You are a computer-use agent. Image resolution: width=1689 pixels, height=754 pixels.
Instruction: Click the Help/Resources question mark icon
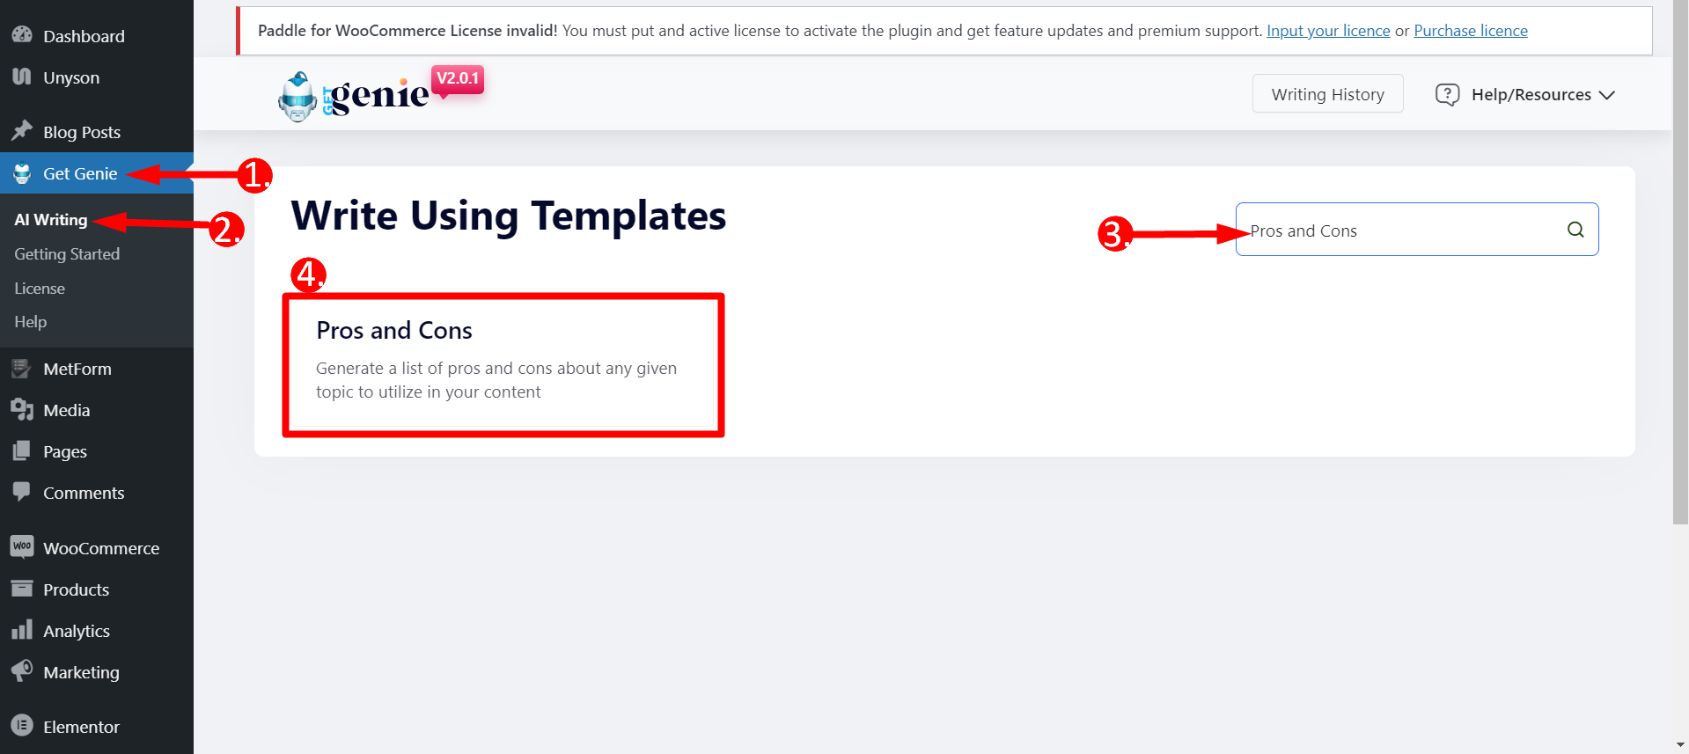coord(1447,94)
